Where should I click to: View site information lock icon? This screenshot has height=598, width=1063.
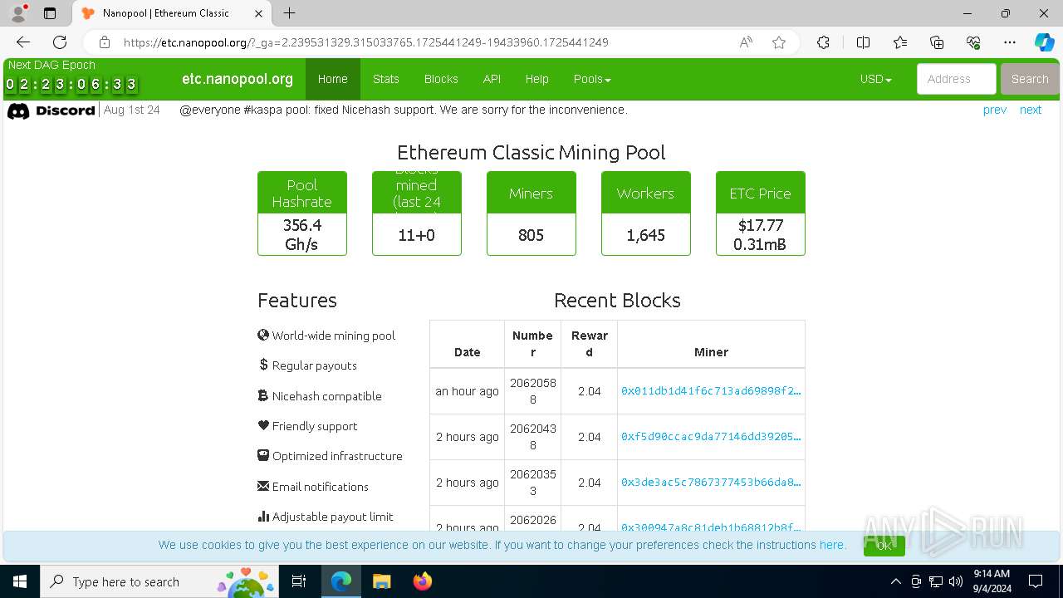point(105,42)
